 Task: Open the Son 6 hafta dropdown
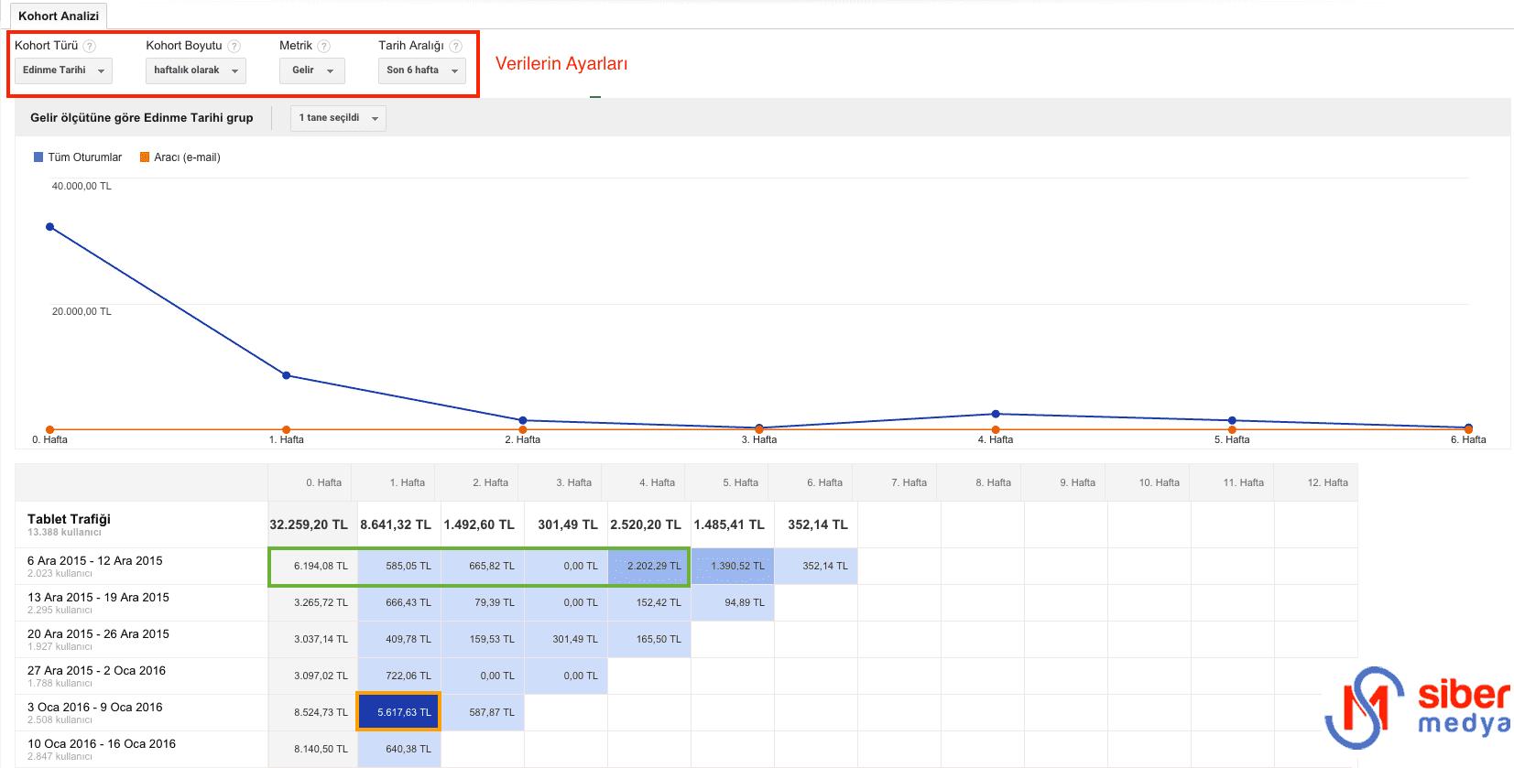coord(422,70)
